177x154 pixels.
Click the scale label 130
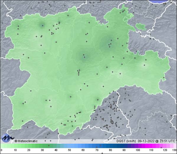coord(174,150)
